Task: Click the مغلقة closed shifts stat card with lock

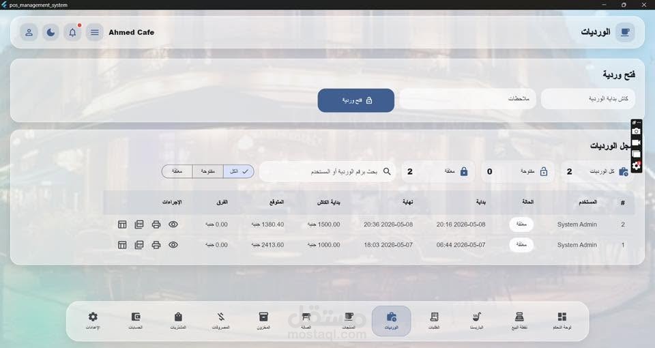Action: [438, 172]
